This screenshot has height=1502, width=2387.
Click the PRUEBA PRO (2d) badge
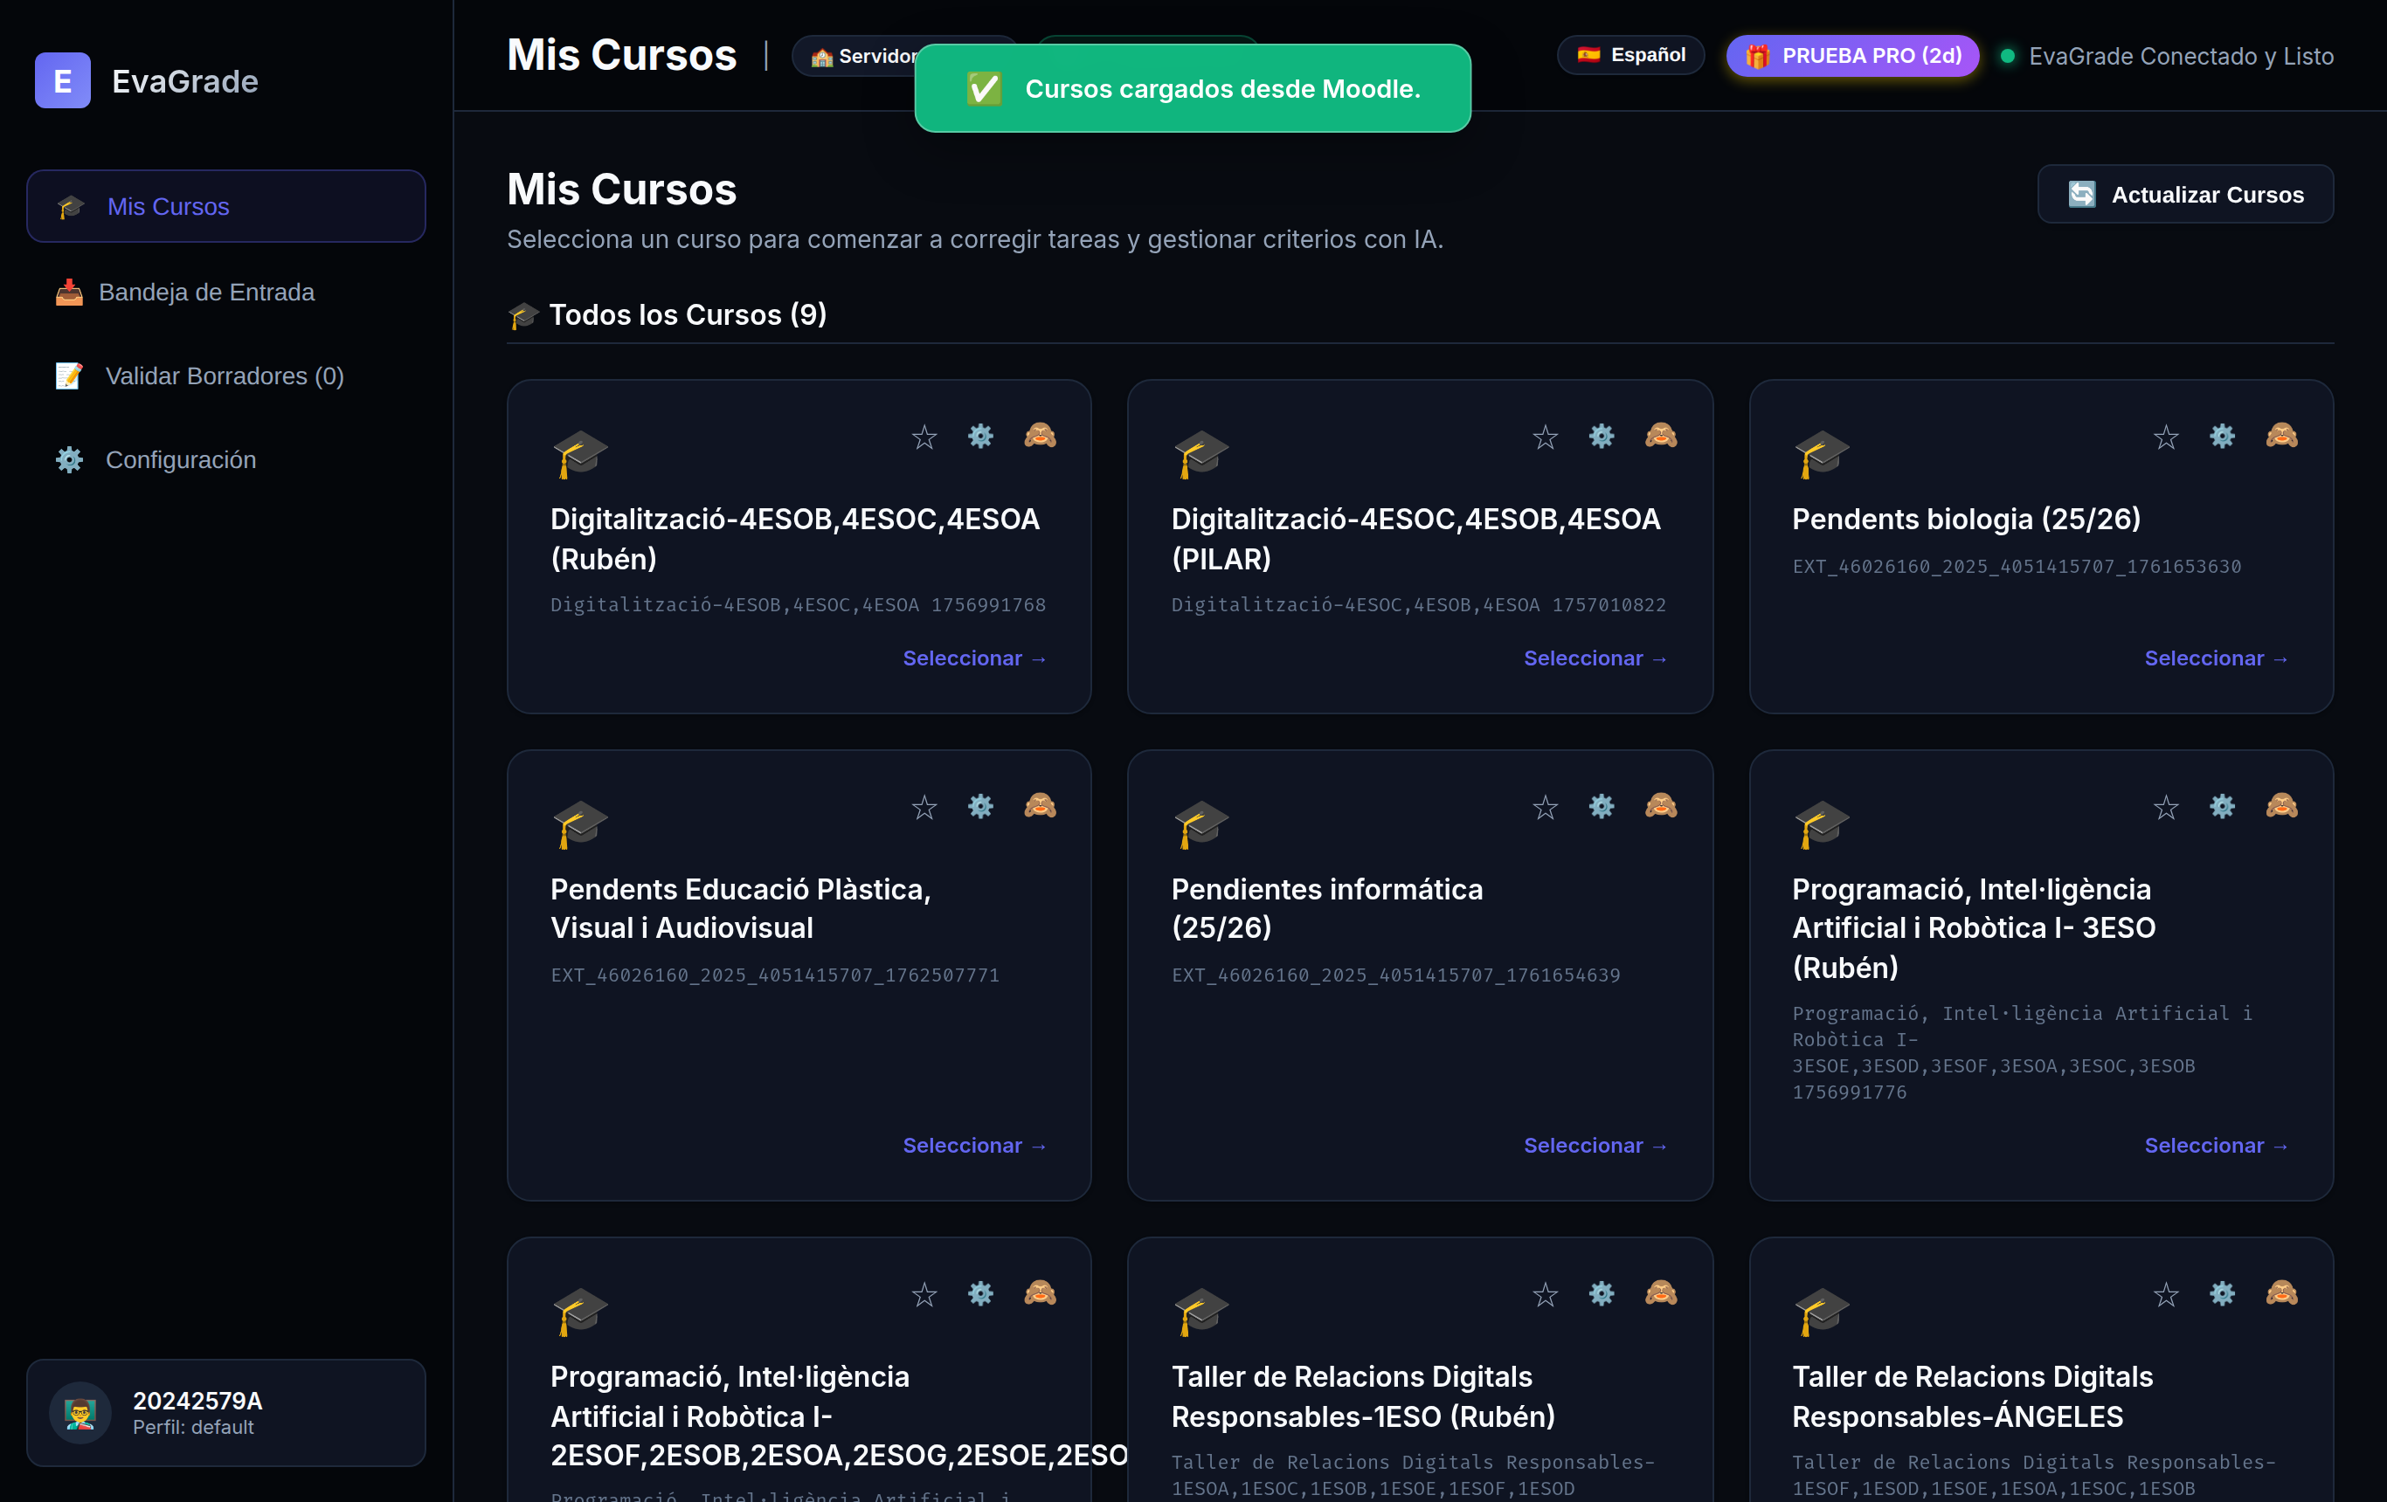coord(1851,56)
